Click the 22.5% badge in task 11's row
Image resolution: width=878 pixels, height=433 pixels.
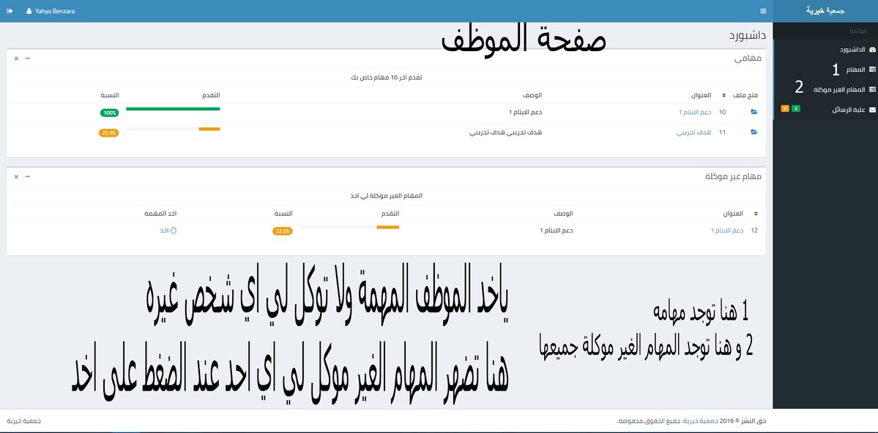108,133
